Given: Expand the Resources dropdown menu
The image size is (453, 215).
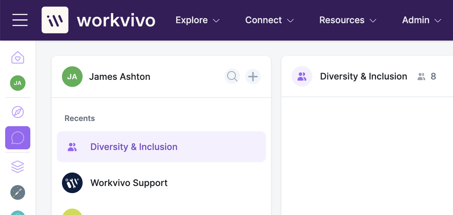Looking at the screenshot, I should pyautogui.click(x=348, y=20).
